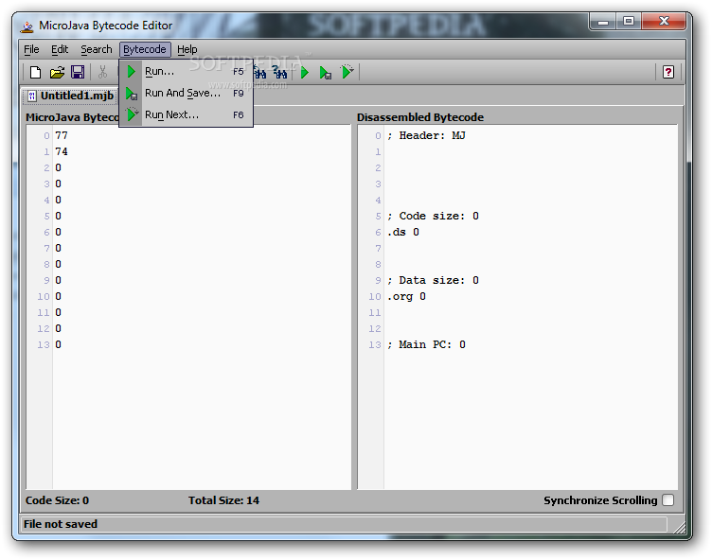
Task: Open a file using the folder icon
Action: 57,72
